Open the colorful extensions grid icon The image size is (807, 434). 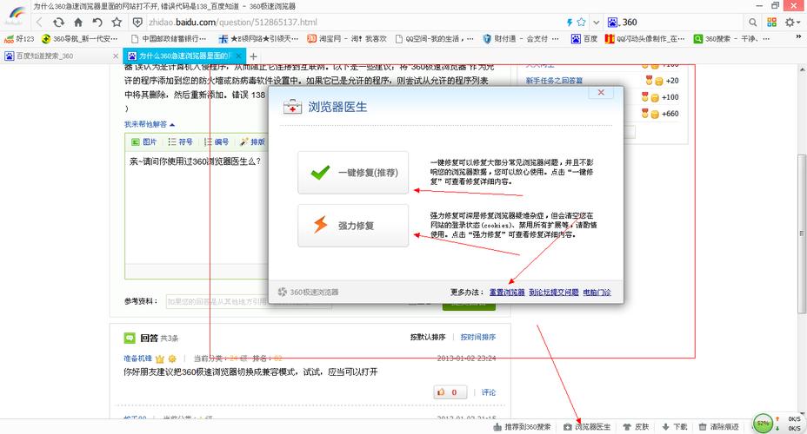(x=771, y=22)
